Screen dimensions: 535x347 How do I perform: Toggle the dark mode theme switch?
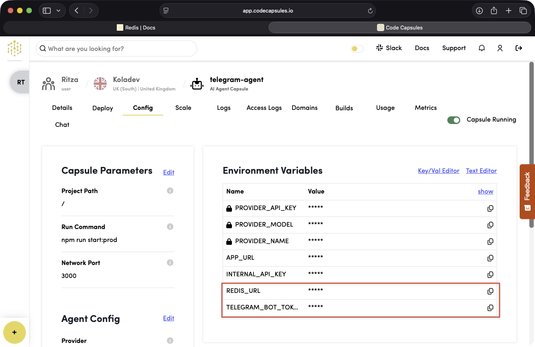357,48
